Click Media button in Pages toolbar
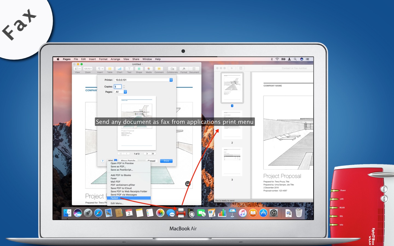394x246 pixels. tap(149, 70)
